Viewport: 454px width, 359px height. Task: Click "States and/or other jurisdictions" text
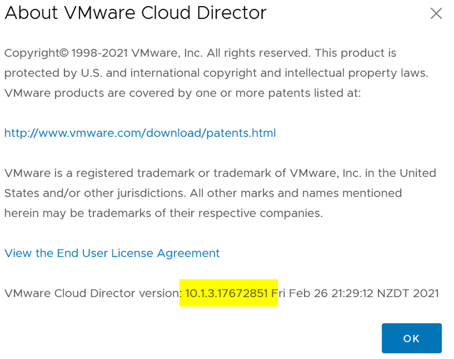(95, 193)
